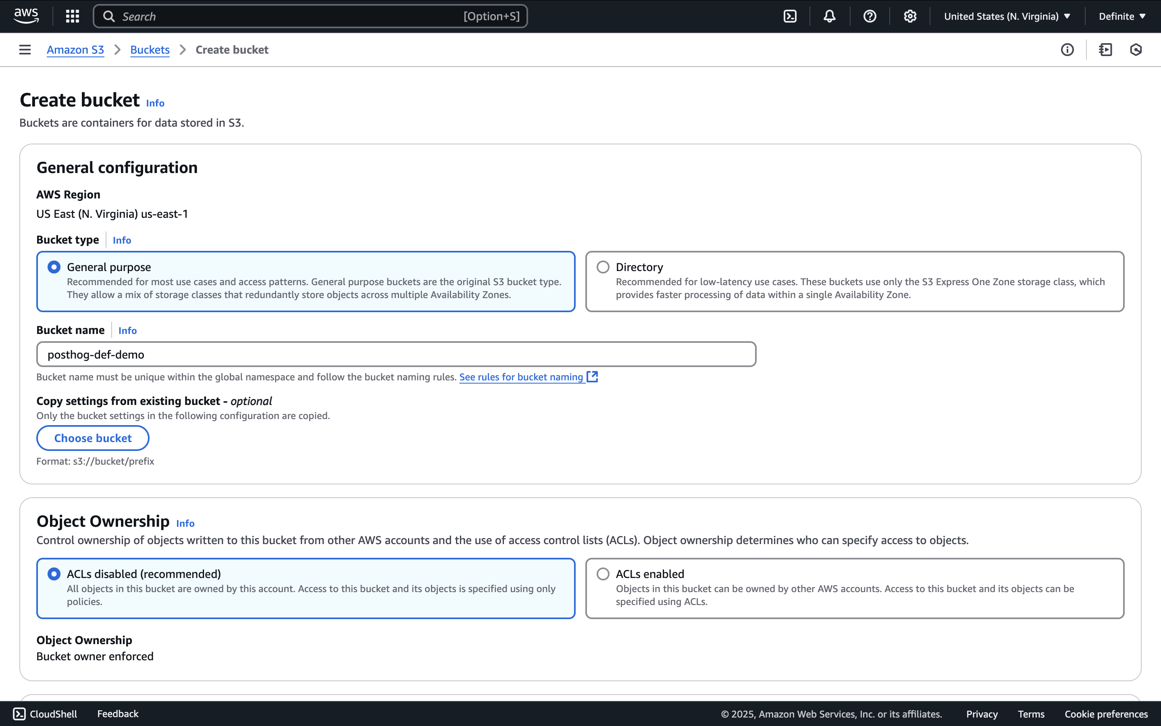Screen dimensions: 1161x726
Task: Open See rules for bucket naming link
Action: click(521, 377)
